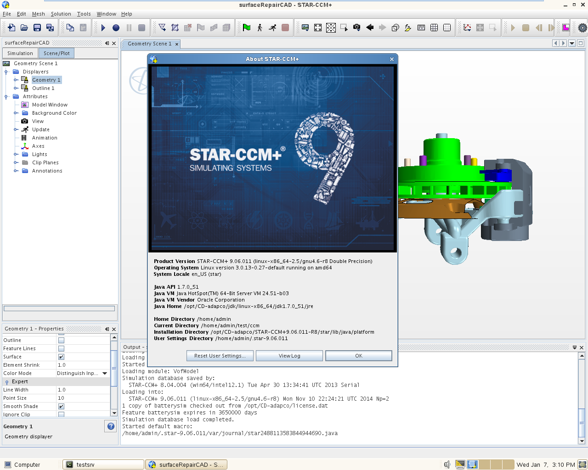Click the camera Save-Restore View icon
Image resolution: width=588 pixels, height=470 pixels.
[357, 28]
